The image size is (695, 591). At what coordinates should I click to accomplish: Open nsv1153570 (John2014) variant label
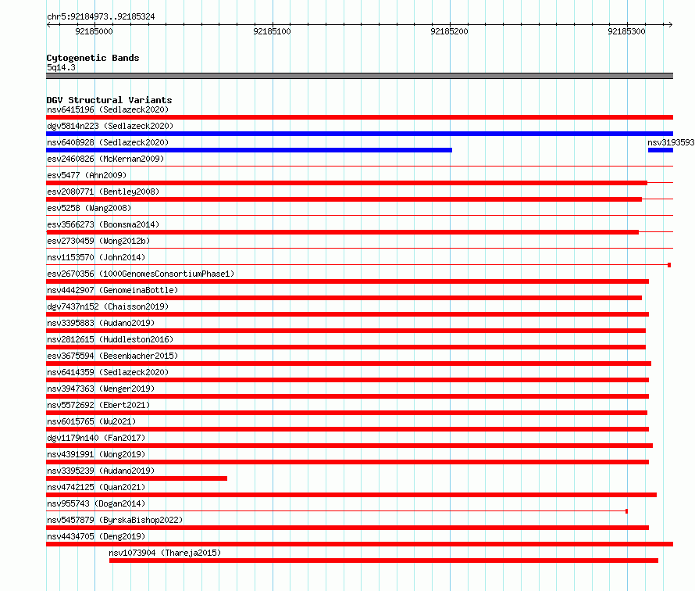[96, 257]
